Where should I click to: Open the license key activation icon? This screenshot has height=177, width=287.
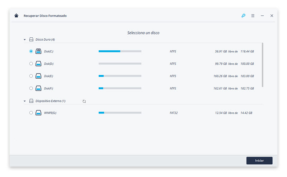tap(243, 16)
